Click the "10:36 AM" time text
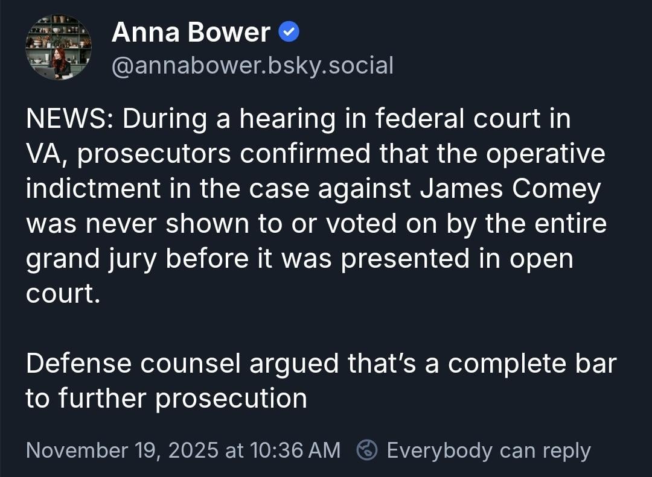 293,450
